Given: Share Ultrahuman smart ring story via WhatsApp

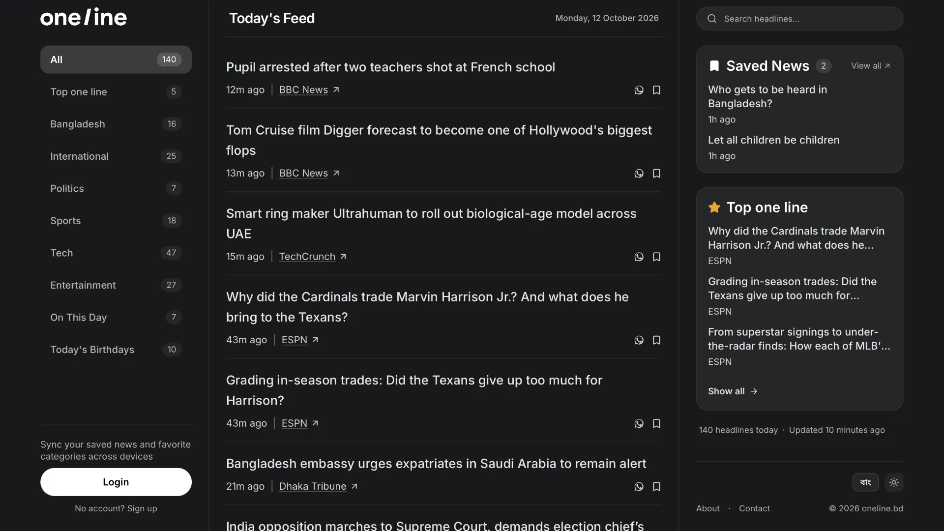Looking at the screenshot, I should [x=639, y=257].
